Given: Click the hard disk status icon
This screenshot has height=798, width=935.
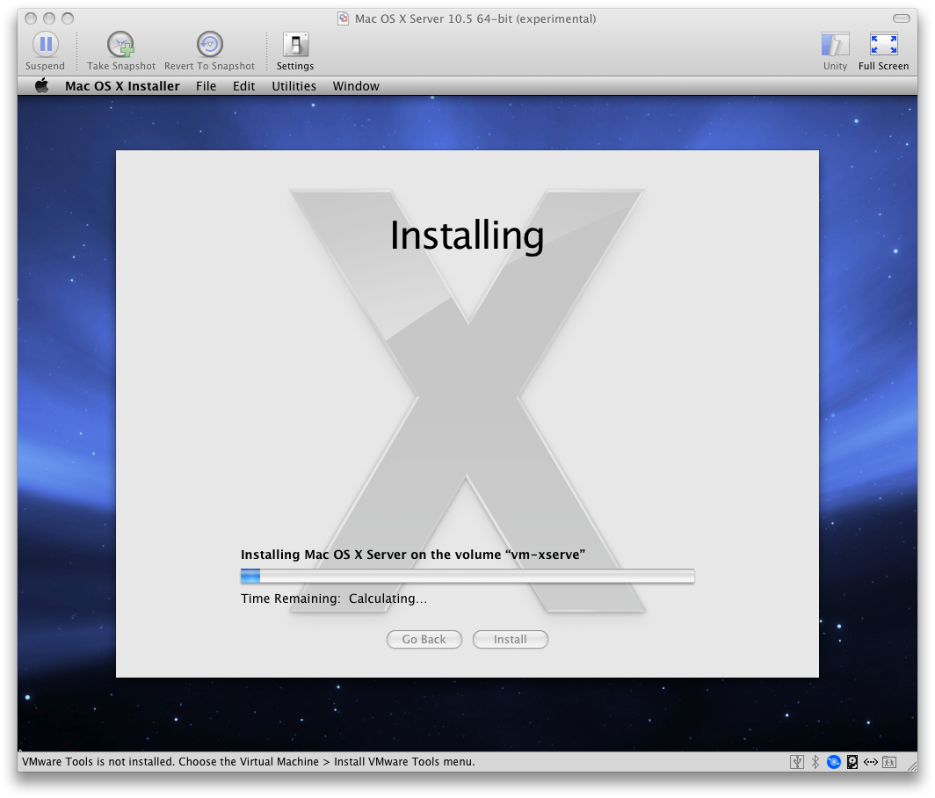Looking at the screenshot, I should point(852,762).
